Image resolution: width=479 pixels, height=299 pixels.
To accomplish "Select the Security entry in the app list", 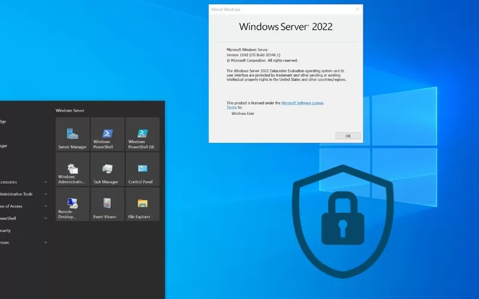I will (x=5, y=230).
